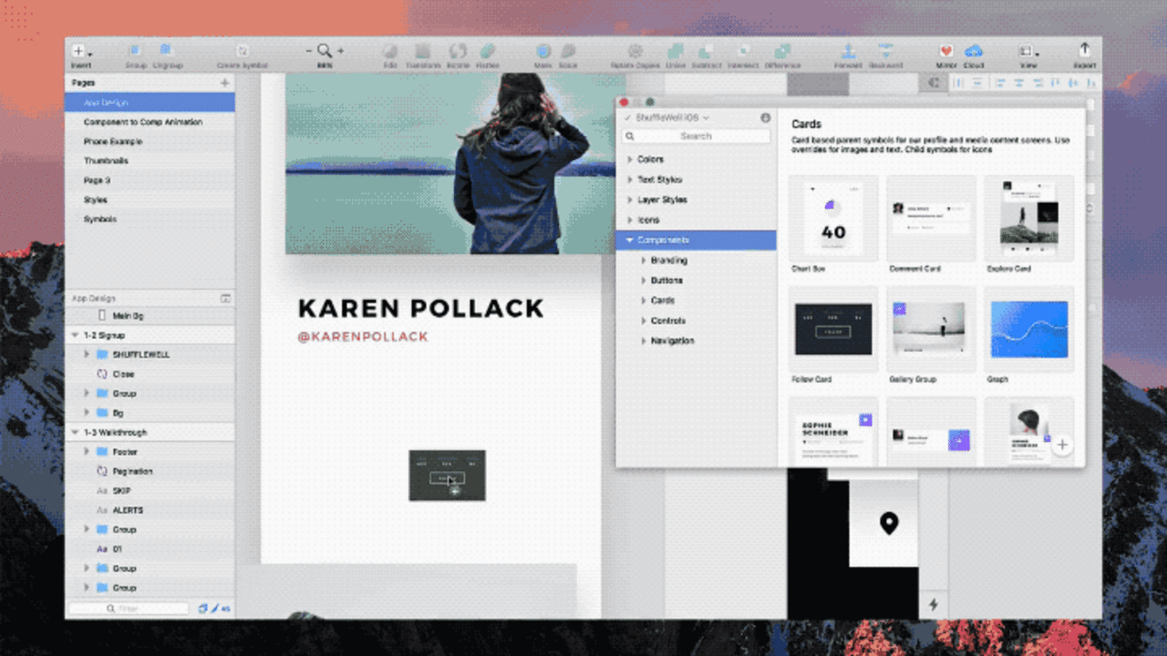Select the Scale tool

click(567, 52)
